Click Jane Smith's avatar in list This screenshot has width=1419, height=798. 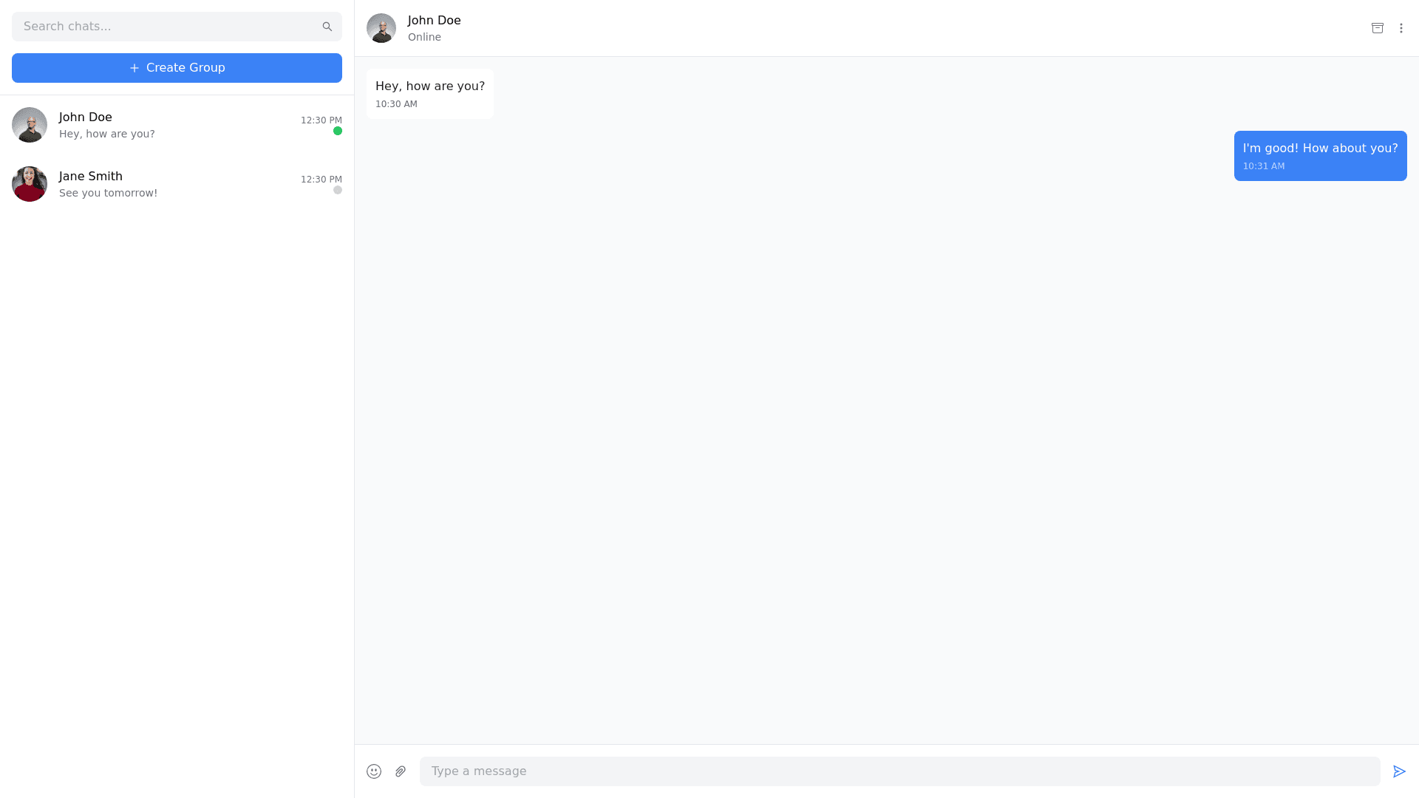click(30, 184)
